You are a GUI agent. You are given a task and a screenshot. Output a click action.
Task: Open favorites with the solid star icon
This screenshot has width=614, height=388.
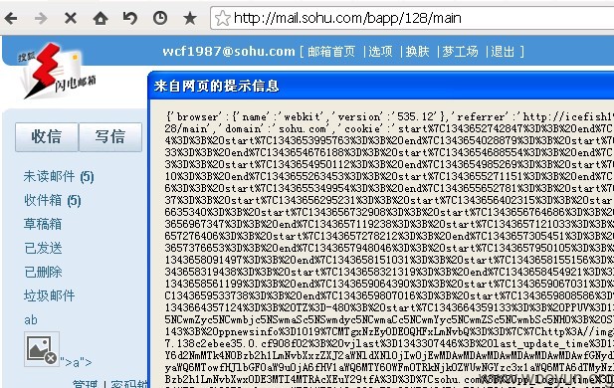click(x=190, y=18)
